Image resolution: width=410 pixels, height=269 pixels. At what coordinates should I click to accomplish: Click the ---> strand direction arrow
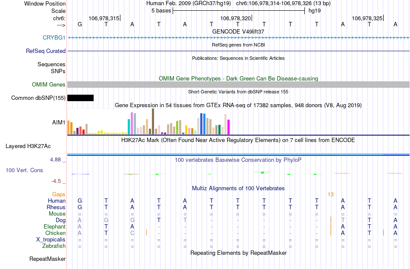coord(61,25)
